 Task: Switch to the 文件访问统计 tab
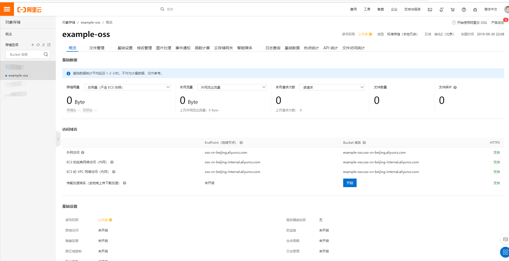pyautogui.click(x=353, y=48)
